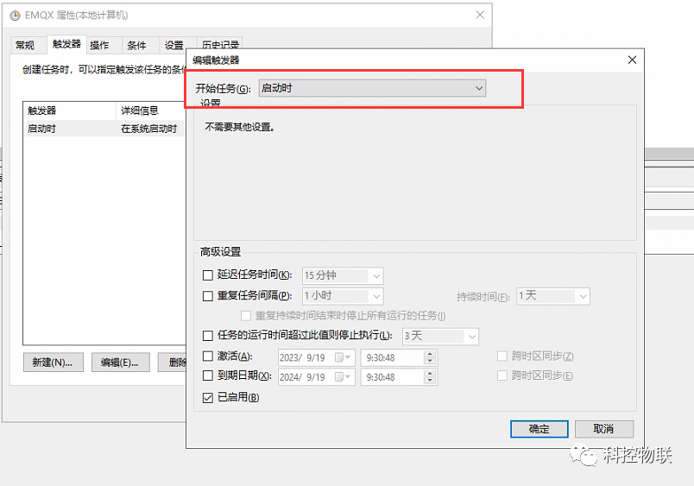Image resolution: width=694 pixels, height=486 pixels.
Task: Select the 触发器 tab
Action: 66,44
